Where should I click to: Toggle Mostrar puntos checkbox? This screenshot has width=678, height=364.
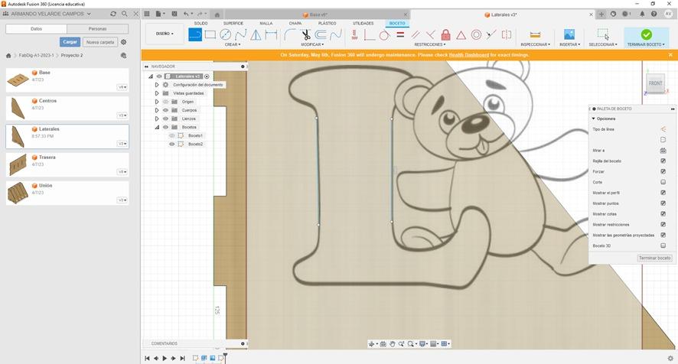663,203
